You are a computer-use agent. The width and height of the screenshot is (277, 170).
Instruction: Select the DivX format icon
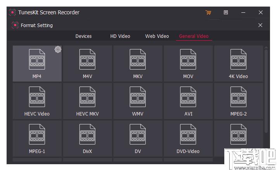tap(87, 134)
